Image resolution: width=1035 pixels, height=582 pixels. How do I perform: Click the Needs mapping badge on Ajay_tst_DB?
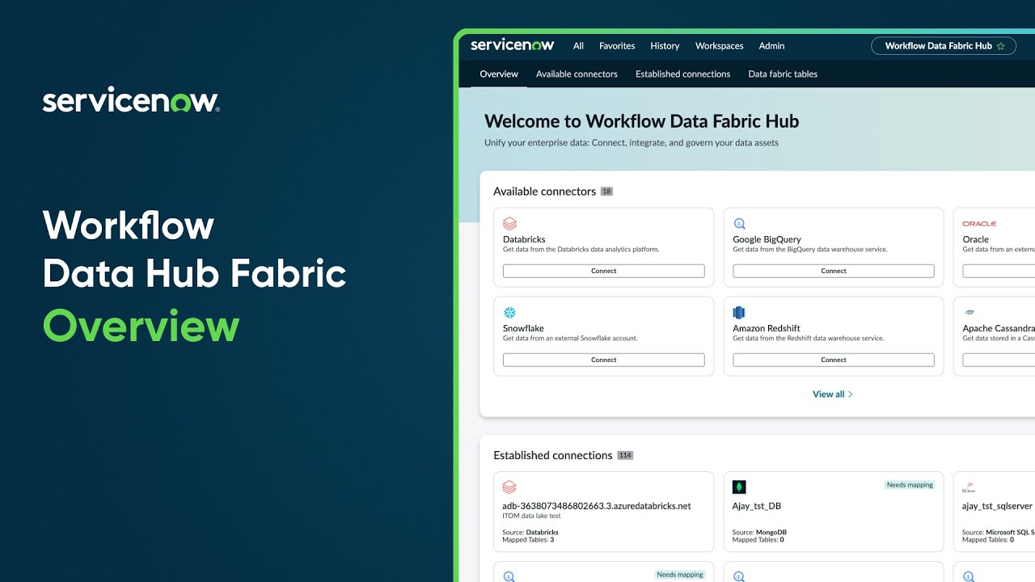click(x=910, y=484)
